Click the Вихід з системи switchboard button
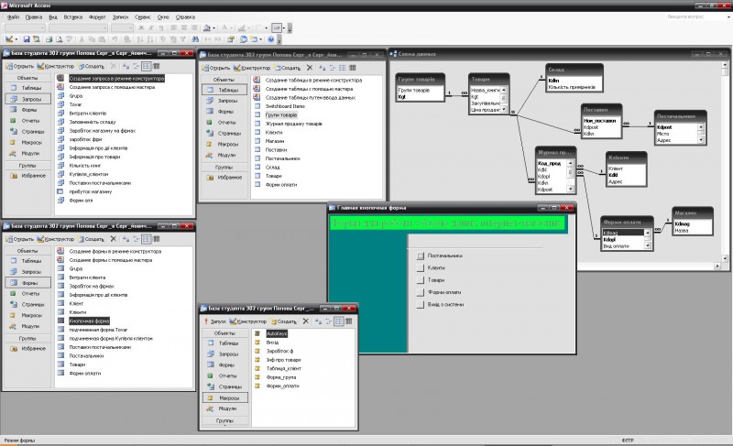The width and height of the screenshot is (733, 446). (x=421, y=304)
